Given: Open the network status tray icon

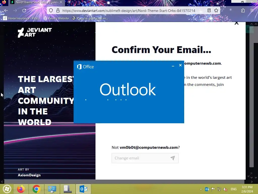Looking at the screenshot, I should point(219,189).
